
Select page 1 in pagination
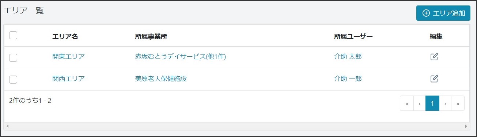point(432,103)
